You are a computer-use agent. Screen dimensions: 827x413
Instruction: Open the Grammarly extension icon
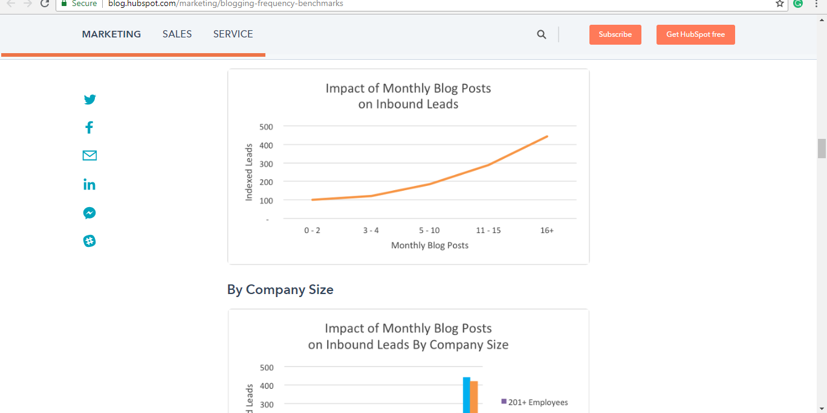797,4
